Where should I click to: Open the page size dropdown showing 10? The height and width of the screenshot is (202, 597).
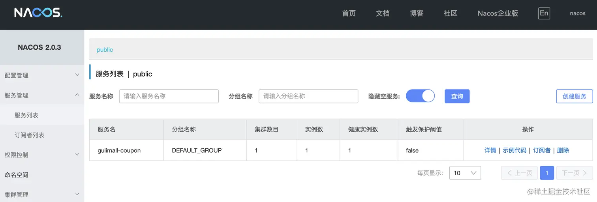pyautogui.click(x=465, y=173)
